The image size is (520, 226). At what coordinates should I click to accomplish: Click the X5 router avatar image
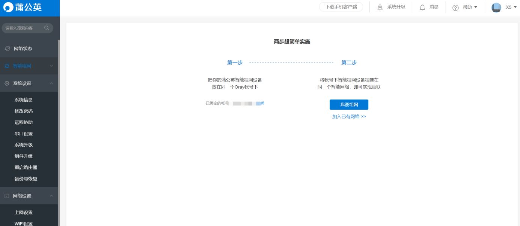point(496,7)
